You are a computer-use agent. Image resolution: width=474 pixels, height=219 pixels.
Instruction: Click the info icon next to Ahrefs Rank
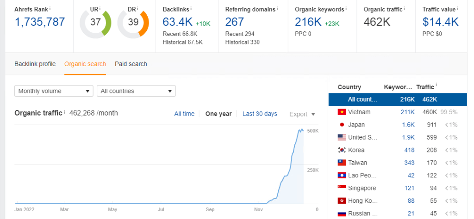[x=50, y=8]
